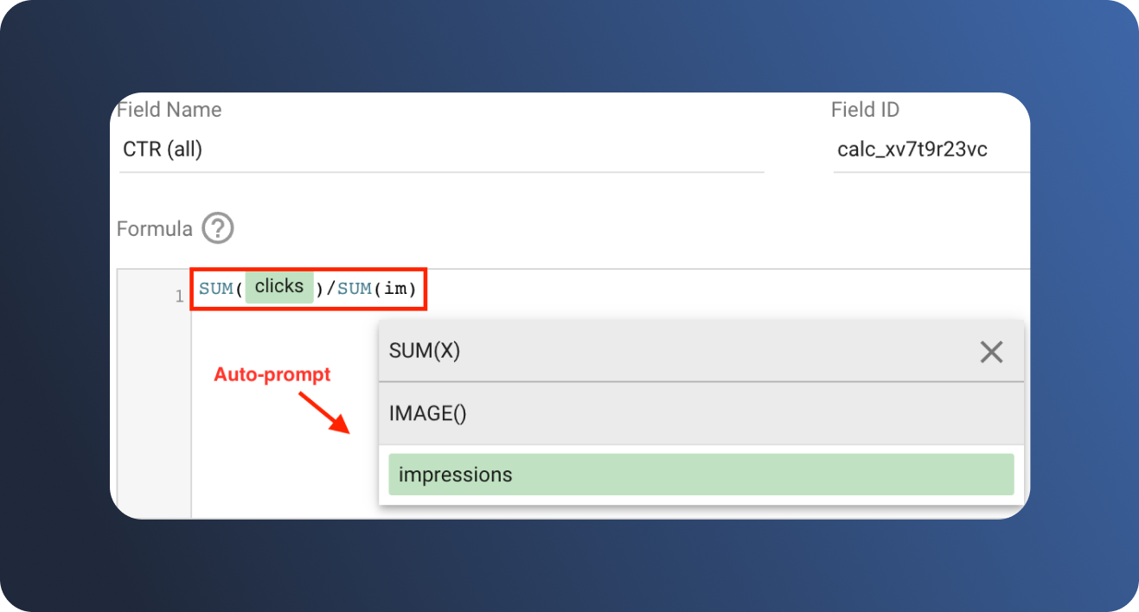
Task: Click the Field Name label text
Action: pyautogui.click(x=169, y=109)
